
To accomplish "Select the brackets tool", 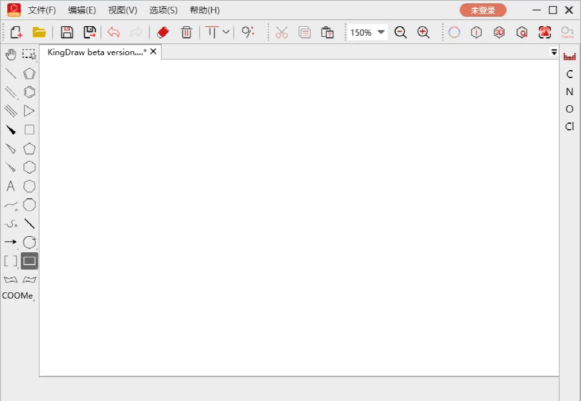I will click(x=11, y=261).
